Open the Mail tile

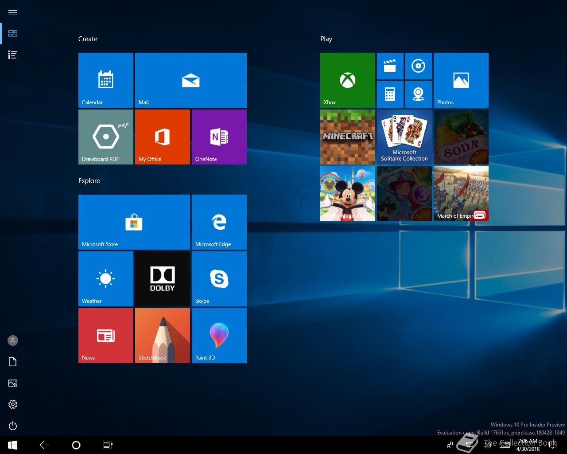[x=191, y=80]
